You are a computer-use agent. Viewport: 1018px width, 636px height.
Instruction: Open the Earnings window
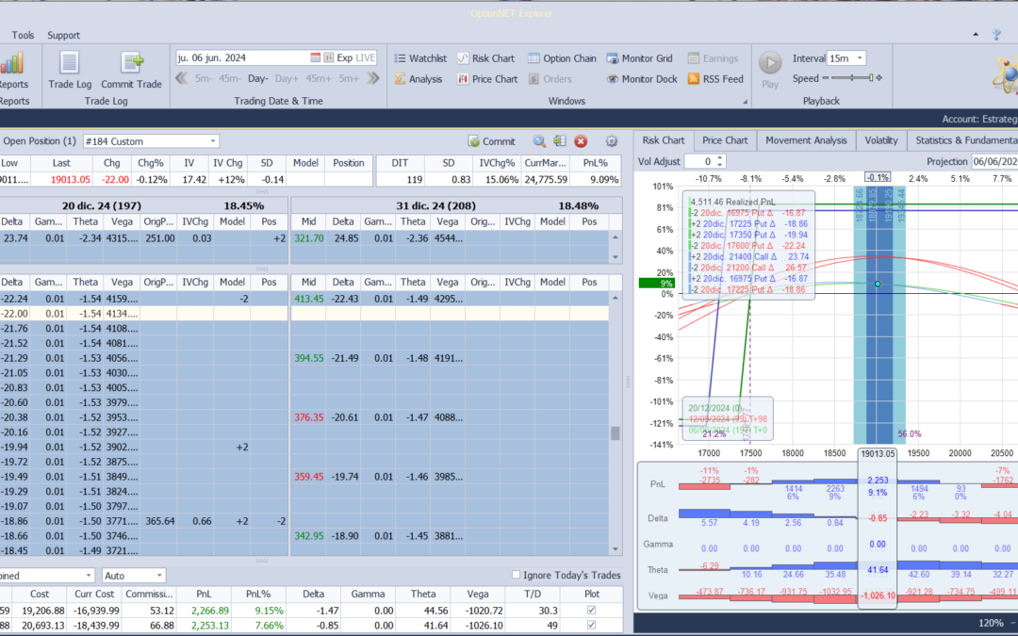pos(713,58)
